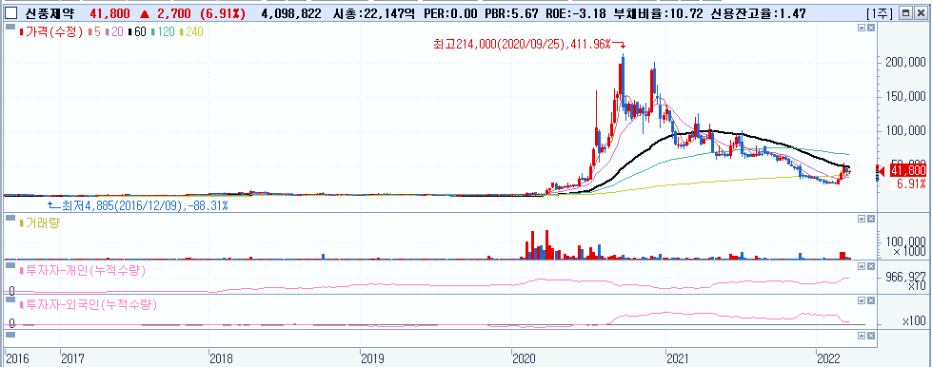Click the 투자자-개인 pane handle icon

[10, 265]
